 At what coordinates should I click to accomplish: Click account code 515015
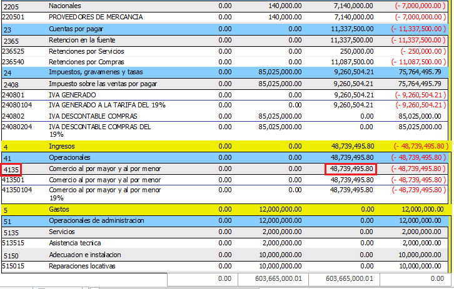click(13, 266)
